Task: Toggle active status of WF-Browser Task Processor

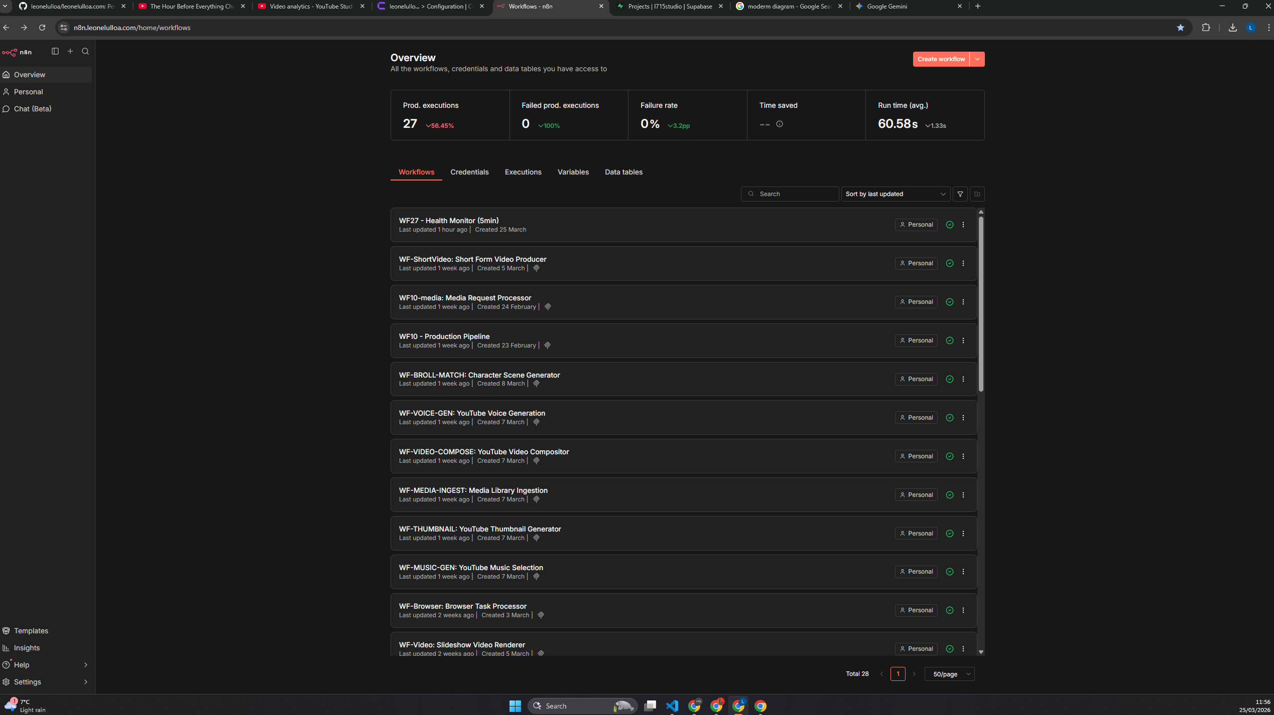Action: click(x=949, y=610)
